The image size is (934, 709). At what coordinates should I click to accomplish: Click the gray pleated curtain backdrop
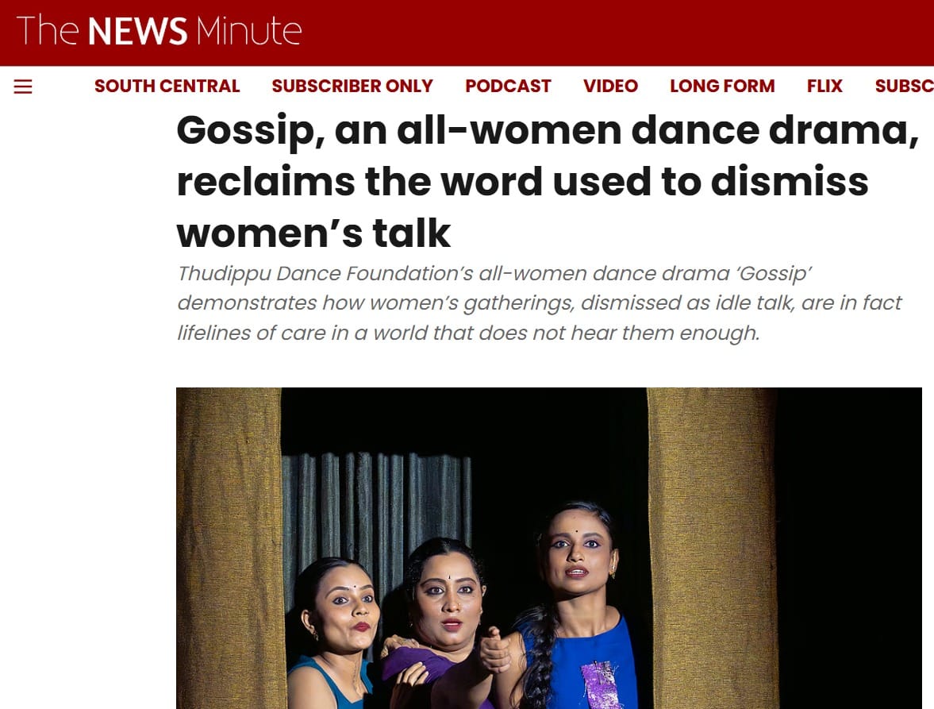click(373, 500)
